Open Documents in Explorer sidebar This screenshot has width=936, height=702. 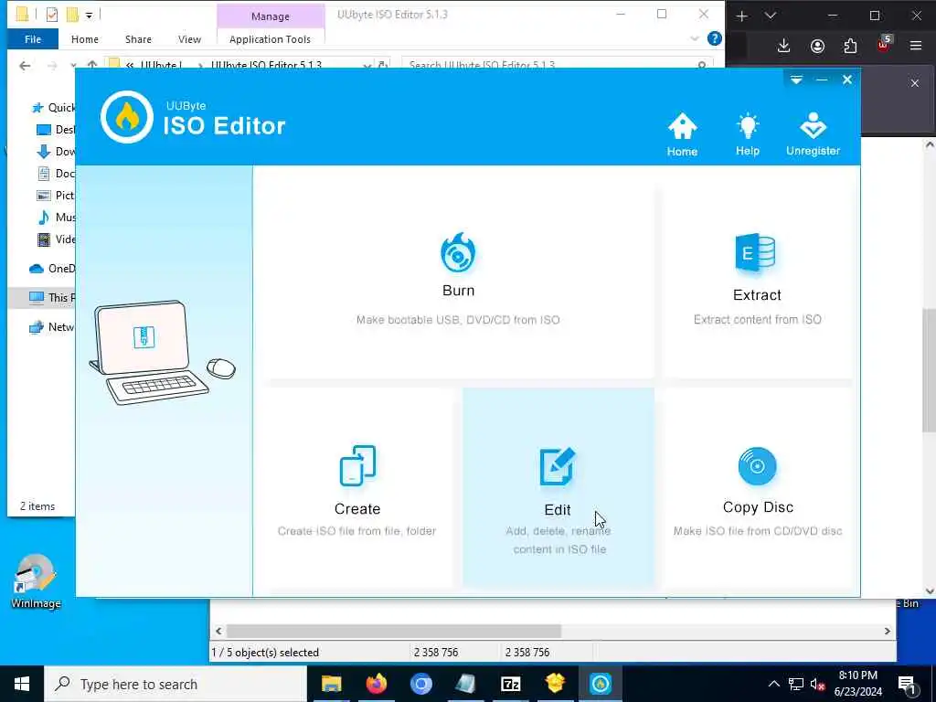coord(56,174)
